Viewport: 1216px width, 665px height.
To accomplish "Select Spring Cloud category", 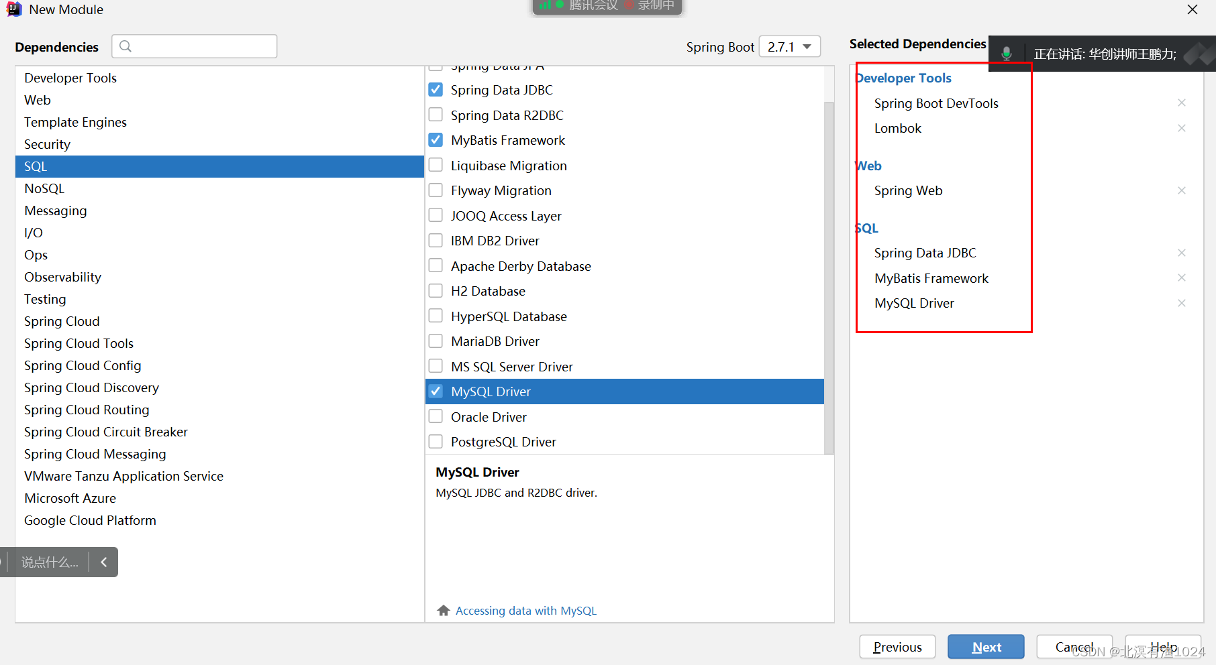I will [x=219, y=321].
